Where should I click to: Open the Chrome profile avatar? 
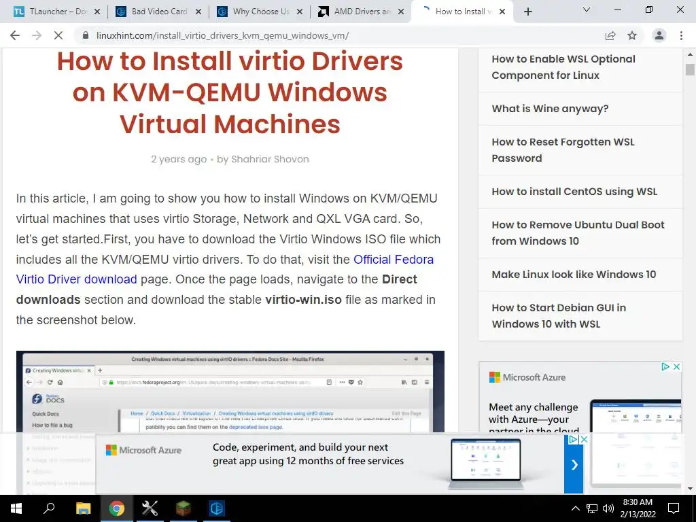click(x=659, y=35)
